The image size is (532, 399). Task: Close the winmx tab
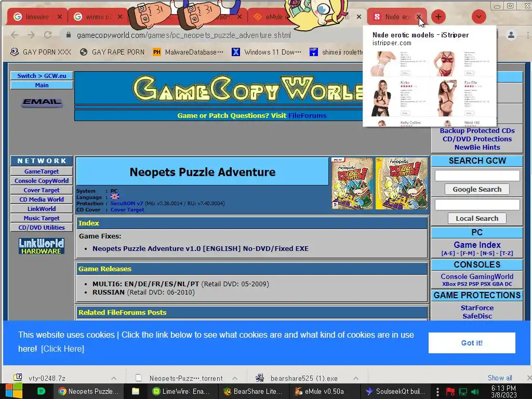coord(120,17)
